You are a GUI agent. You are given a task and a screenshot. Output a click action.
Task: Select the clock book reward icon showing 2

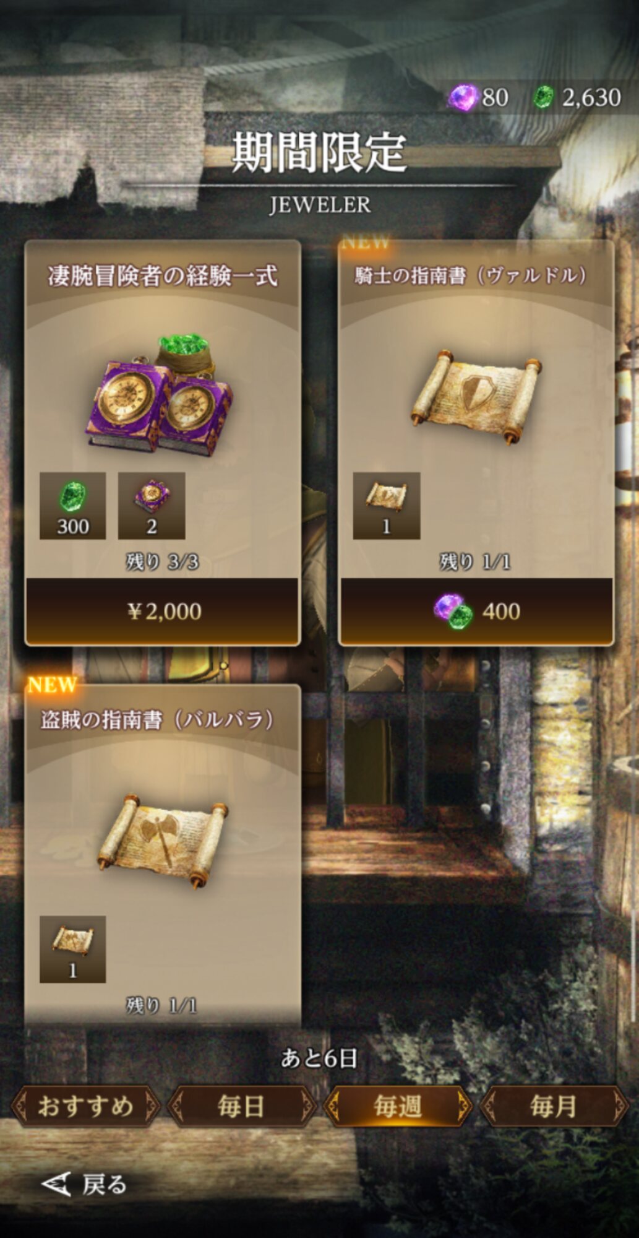point(152,506)
